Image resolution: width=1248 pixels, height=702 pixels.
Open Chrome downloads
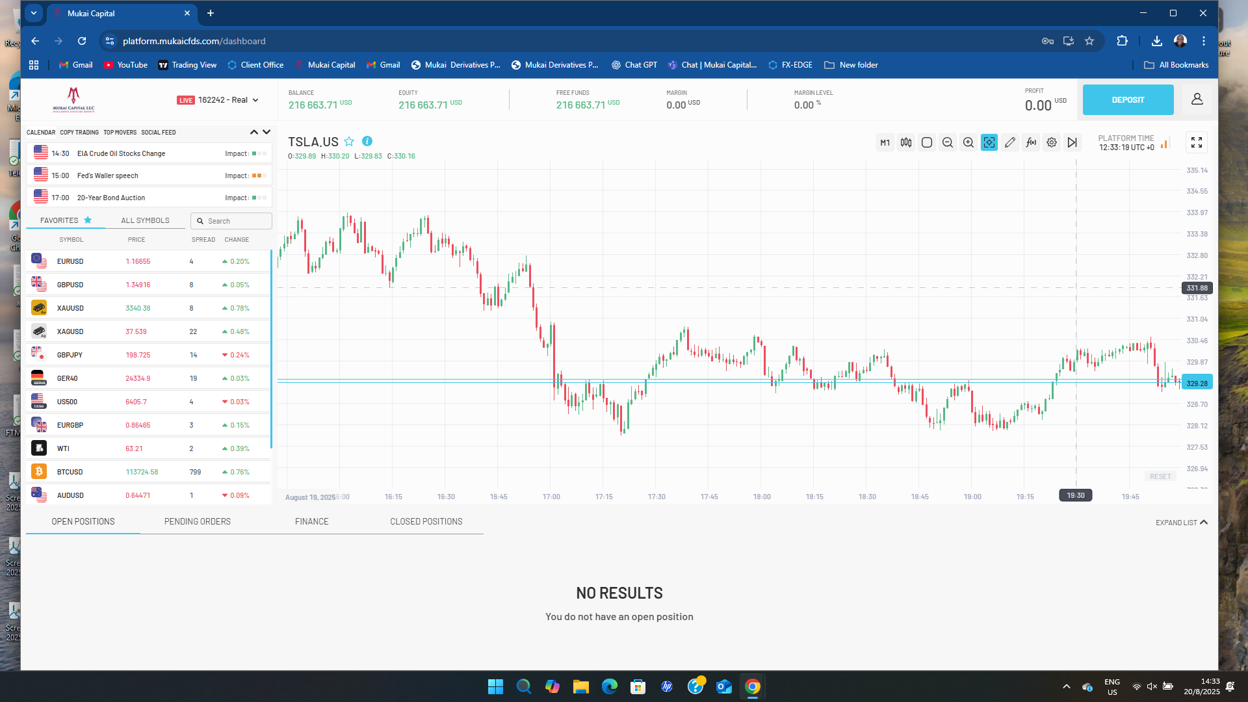(1157, 41)
